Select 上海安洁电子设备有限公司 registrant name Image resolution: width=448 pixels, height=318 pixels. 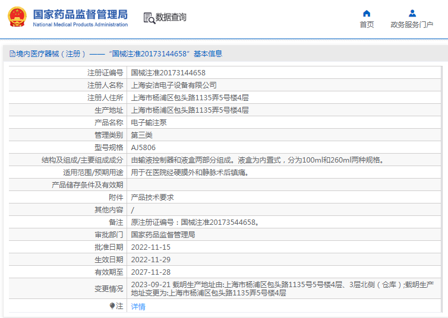pyautogui.click(x=173, y=85)
